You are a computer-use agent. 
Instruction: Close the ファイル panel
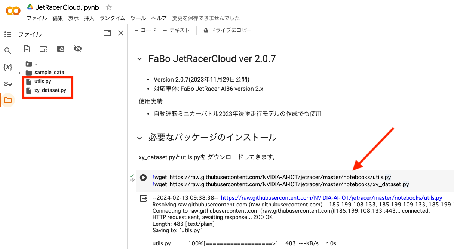(x=120, y=33)
